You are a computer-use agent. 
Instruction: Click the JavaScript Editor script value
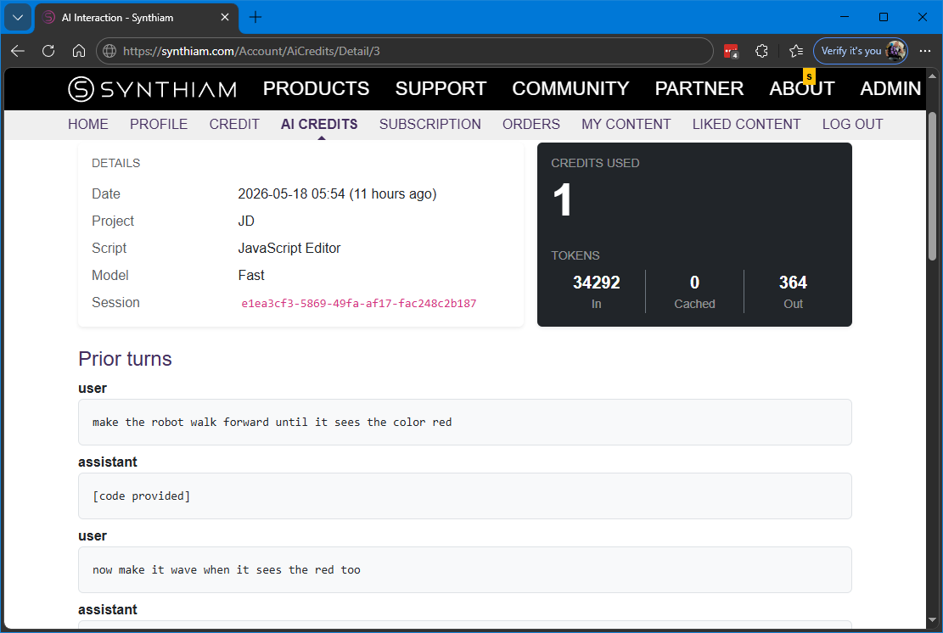289,248
